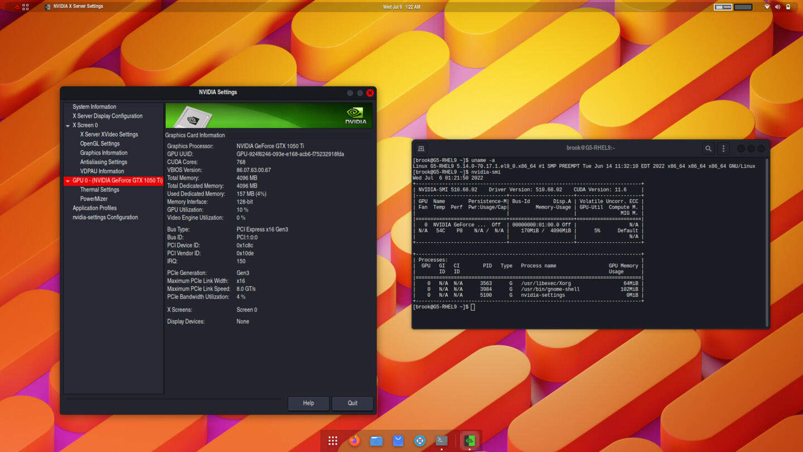803x452 pixels.
Task: Click the nvidia-settings process row in terminal
Action: [x=528, y=295]
